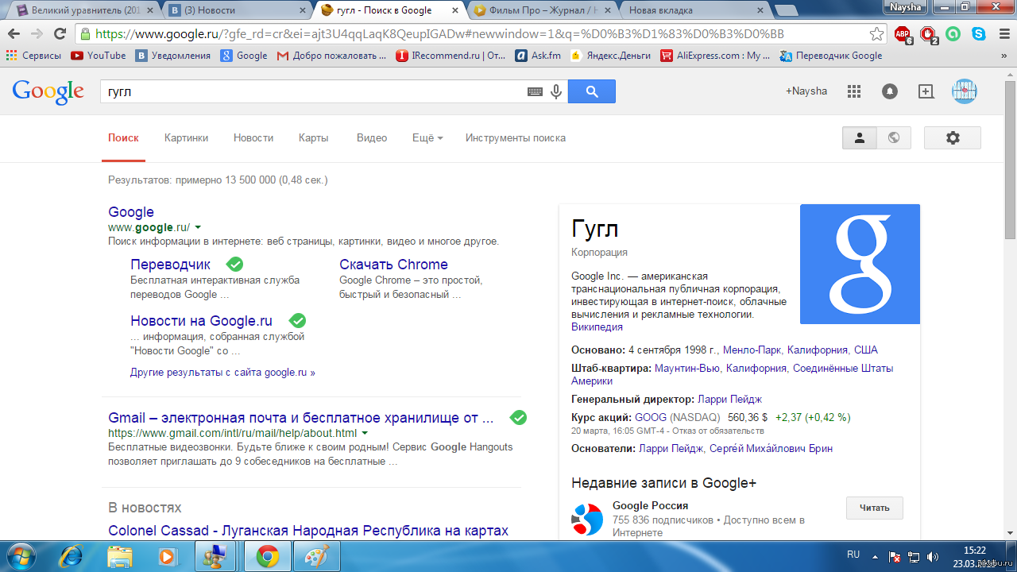1017x572 pixels.
Task: Bookmark this page with the star
Action: tap(876, 34)
